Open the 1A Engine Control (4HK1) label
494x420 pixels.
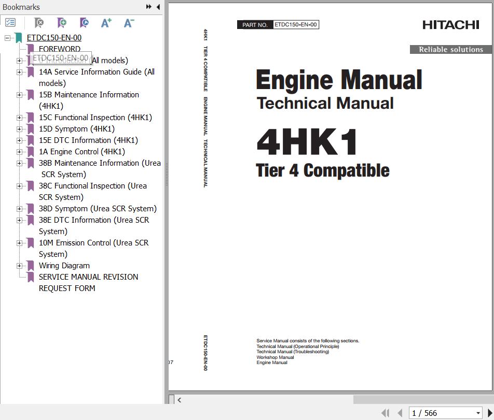pyautogui.click(x=82, y=152)
